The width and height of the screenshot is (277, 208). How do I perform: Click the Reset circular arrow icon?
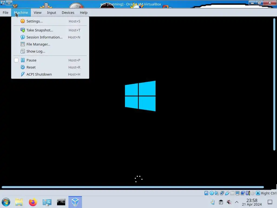pyautogui.click(x=23, y=67)
